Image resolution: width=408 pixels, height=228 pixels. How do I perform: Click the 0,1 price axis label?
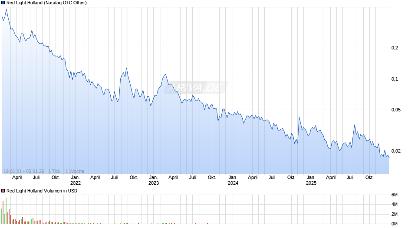(395, 79)
